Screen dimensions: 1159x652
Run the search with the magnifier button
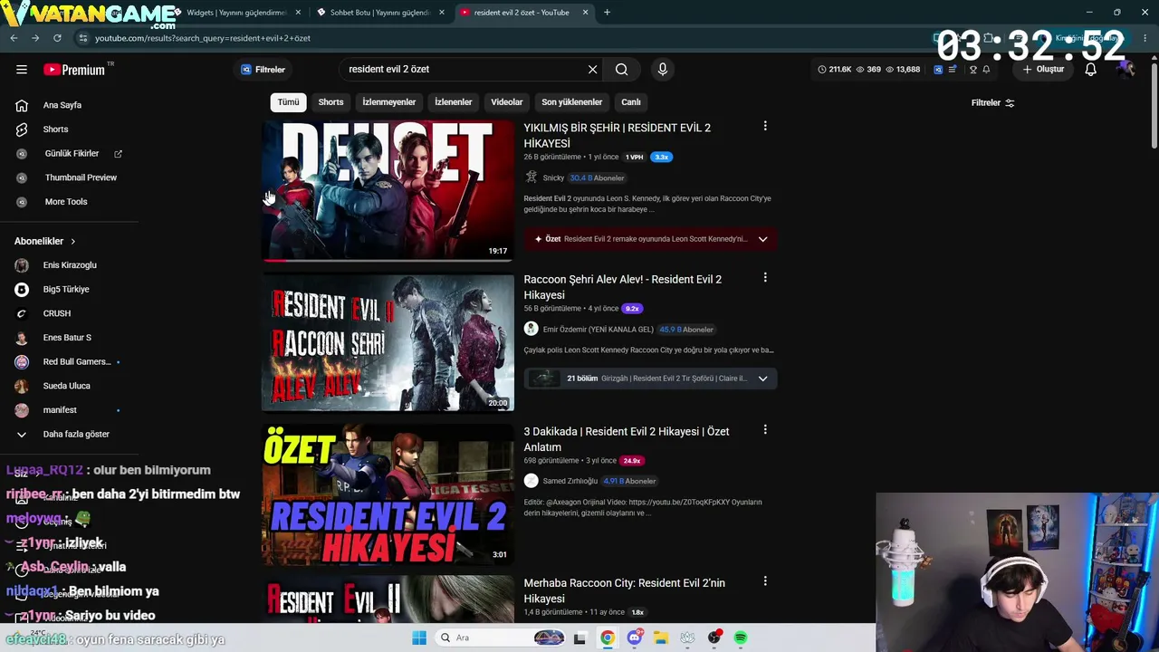(622, 70)
